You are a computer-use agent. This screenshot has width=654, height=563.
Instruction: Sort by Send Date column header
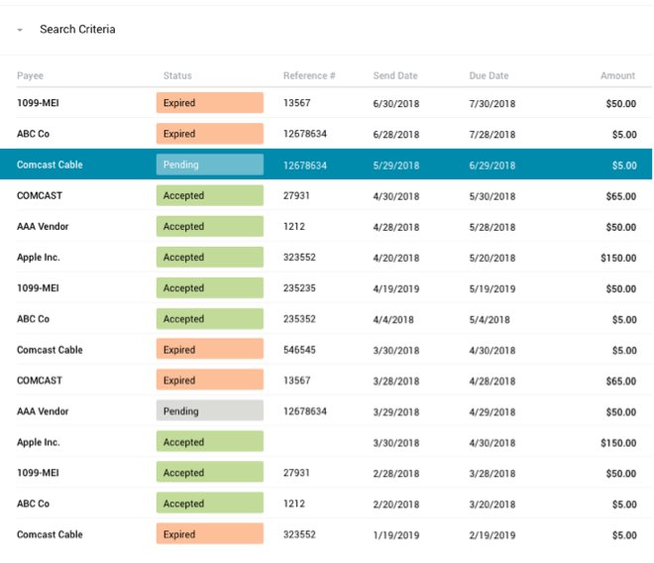[395, 76]
